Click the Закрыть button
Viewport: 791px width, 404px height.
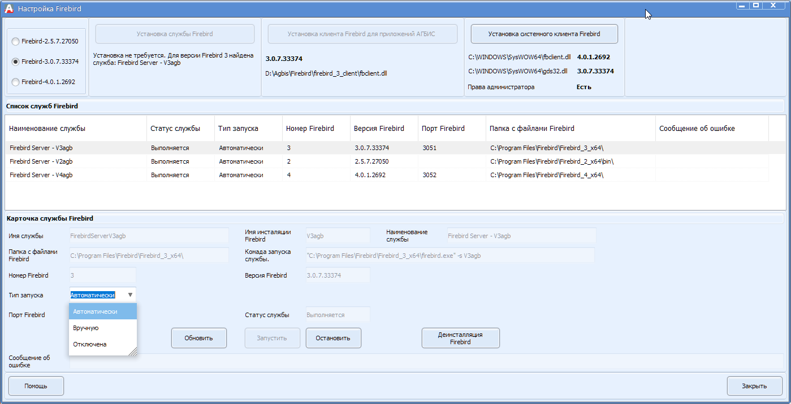pos(754,386)
